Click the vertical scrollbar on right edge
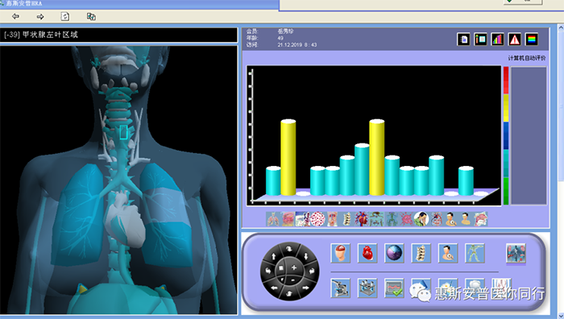Screen dimensions: 564x319 (561, 169)
